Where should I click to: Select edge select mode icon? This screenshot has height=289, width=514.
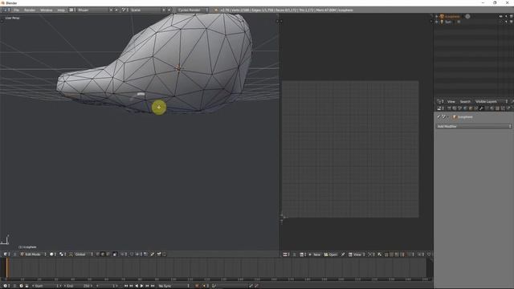coord(103,254)
